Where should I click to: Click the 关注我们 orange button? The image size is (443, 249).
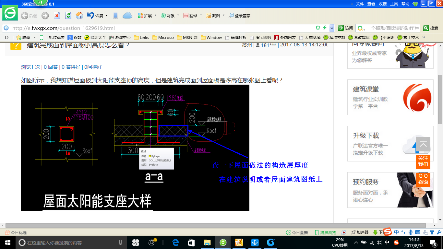pyautogui.click(x=423, y=162)
